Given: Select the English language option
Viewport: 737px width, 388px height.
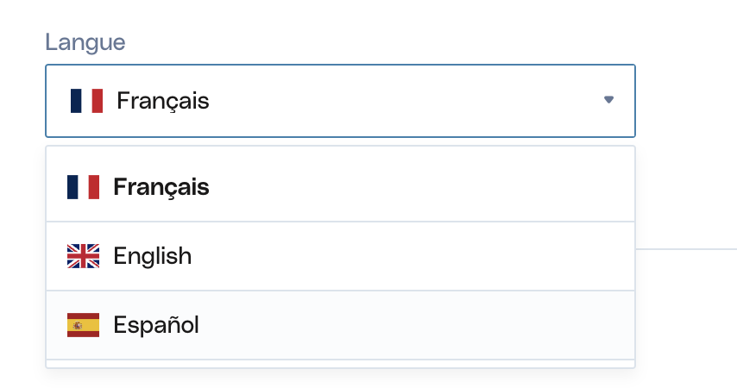Looking at the screenshot, I should [340, 256].
